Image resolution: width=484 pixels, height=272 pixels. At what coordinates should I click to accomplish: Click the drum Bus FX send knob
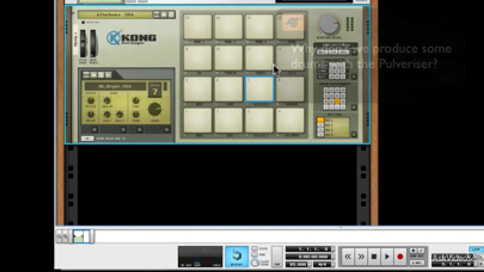tap(107, 101)
